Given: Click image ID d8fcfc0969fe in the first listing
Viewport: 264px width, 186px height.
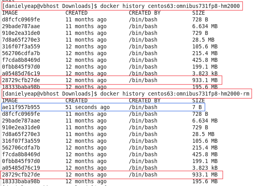Looking at the screenshot, I should [21, 19].
